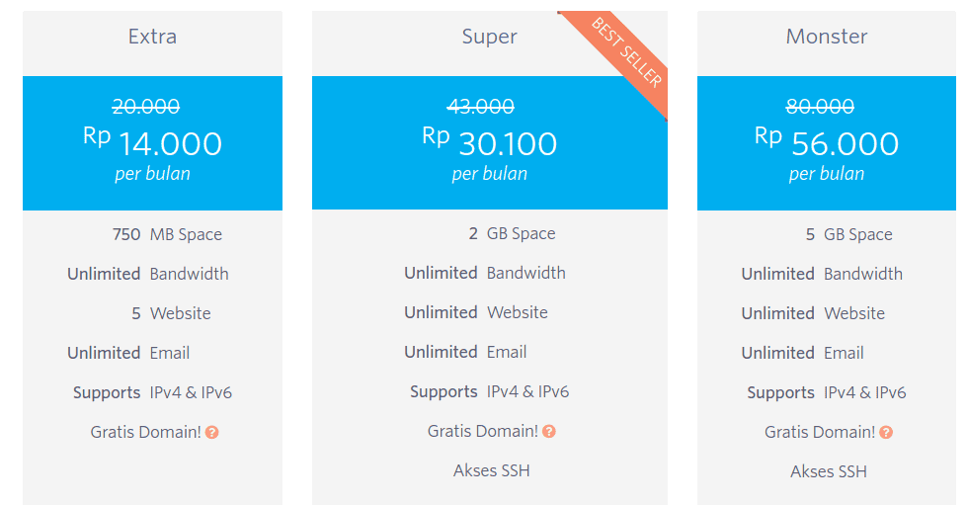Viewport: 968px width, 505px height.
Task: Click the strikethrough 80.000 old price
Action: coord(820,107)
